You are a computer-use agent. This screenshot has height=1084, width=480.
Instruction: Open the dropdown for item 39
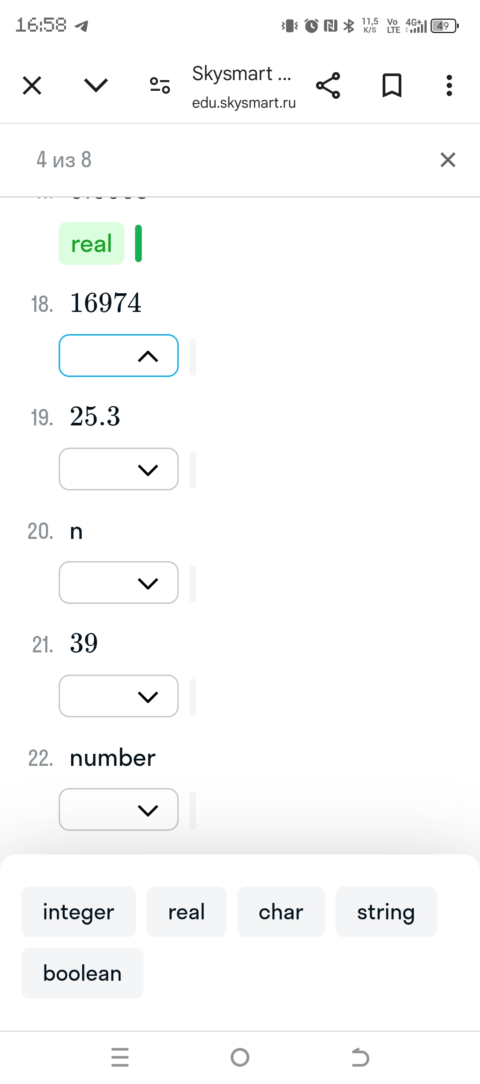[119, 696]
